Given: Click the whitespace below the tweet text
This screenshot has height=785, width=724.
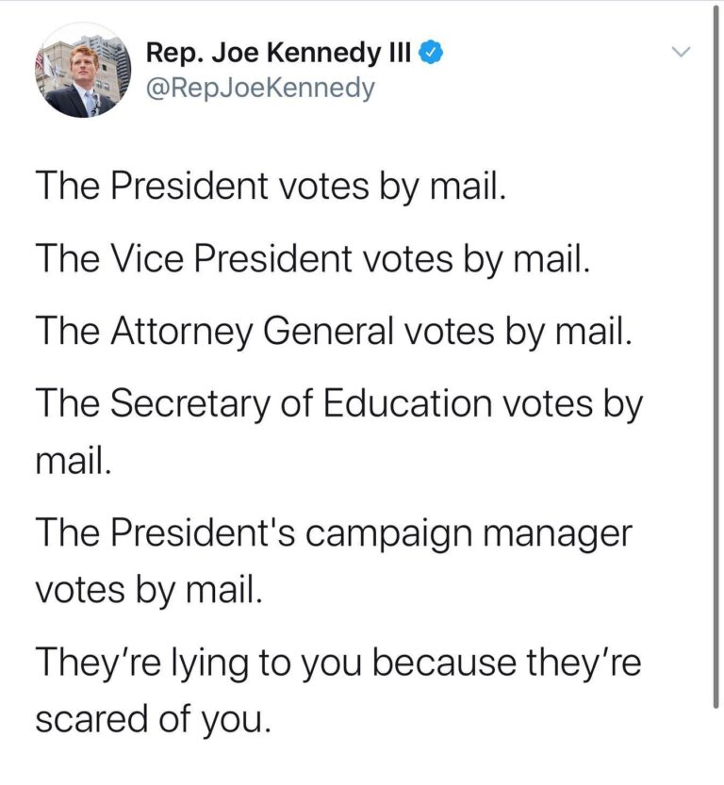Looking at the screenshot, I should (362, 763).
